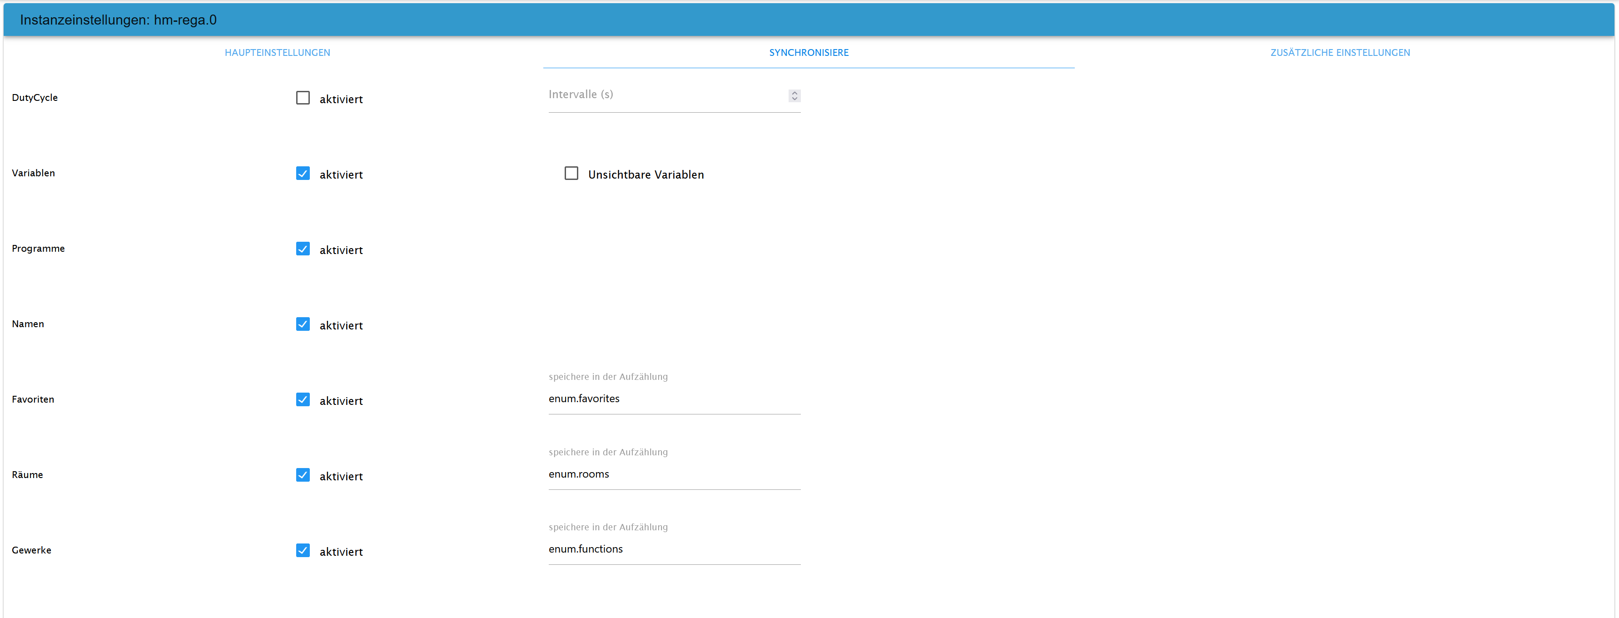This screenshot has width=1619, height=618.
Task: Uncheck the Namen aktiviert checkbox
Action: click(x=303, y=324)
